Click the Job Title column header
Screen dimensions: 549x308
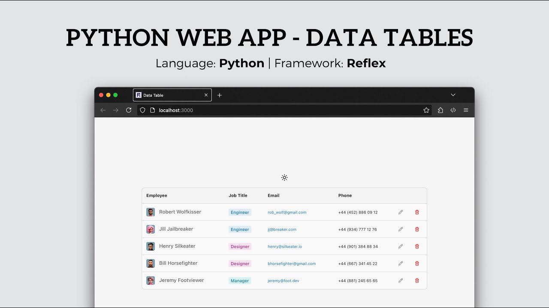point(238,195)
